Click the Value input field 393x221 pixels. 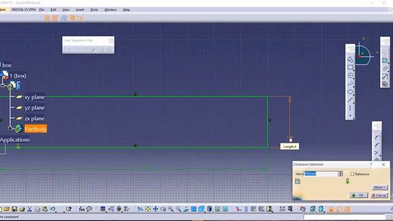point(321,174)
